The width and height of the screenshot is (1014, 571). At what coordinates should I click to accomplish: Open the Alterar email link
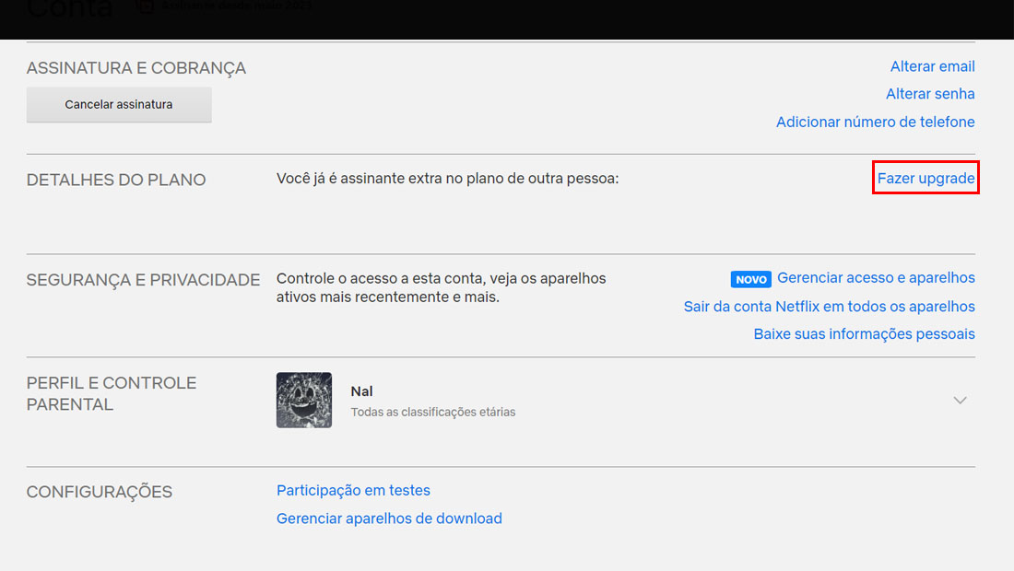coord(932,66)
